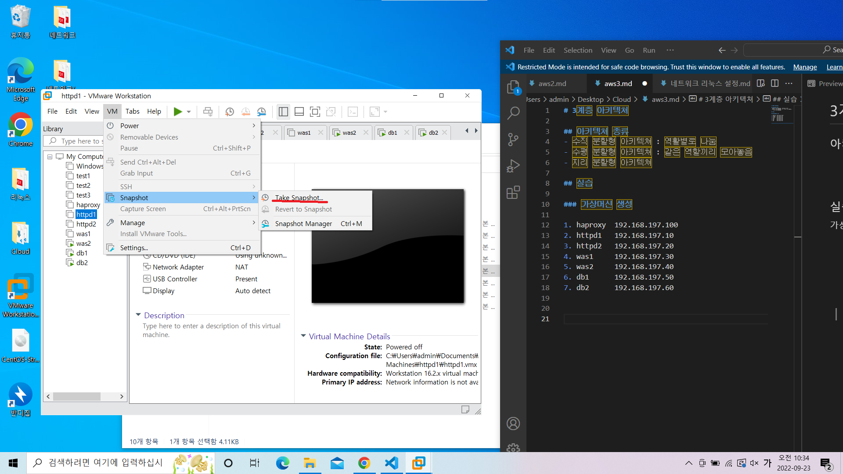
Task: Click Take Snapshot in the submenu
Action: click(x=299, y=198)
